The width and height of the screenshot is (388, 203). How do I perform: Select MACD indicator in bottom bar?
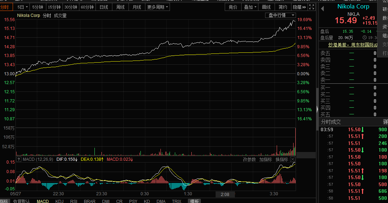tap(42, 201)
